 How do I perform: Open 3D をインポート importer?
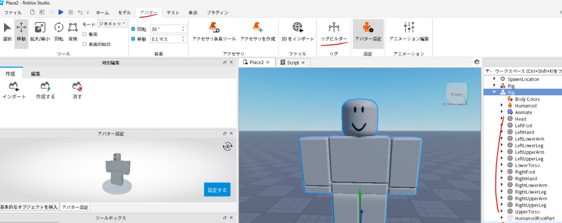tap(297, 32)
